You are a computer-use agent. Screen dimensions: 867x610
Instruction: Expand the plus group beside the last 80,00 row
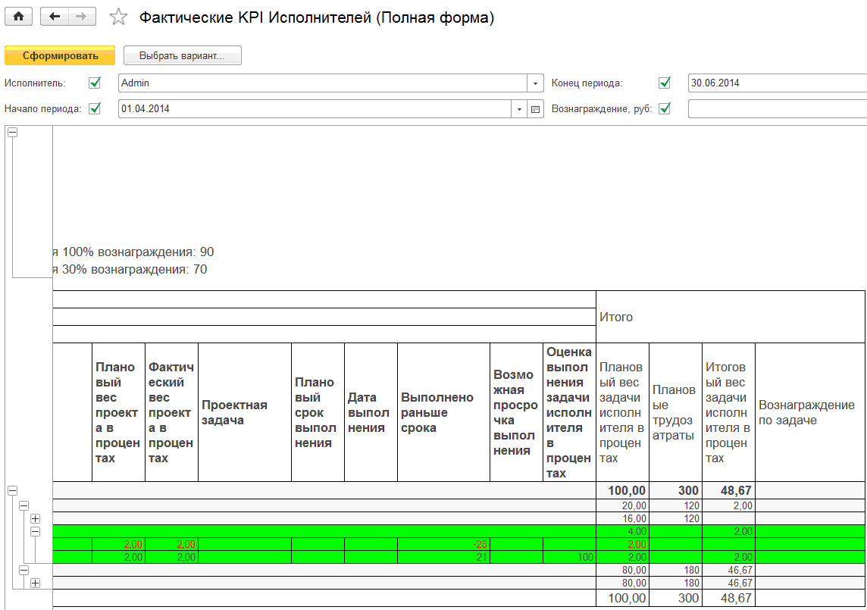pyautogui.click(x=35, y=583)
